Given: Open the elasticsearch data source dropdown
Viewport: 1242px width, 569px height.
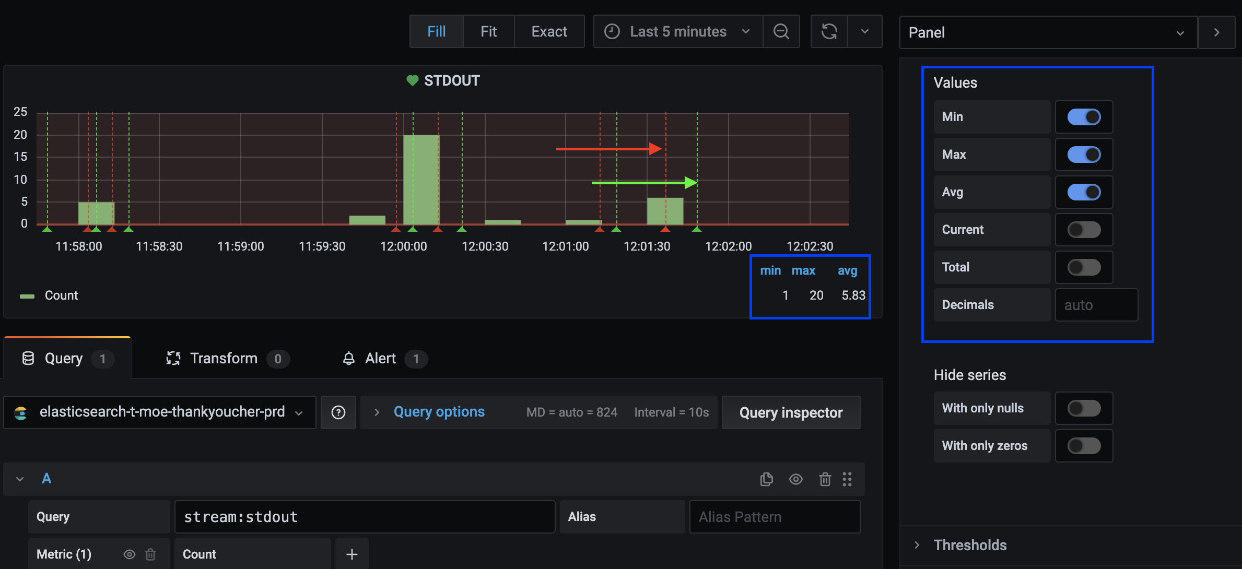Looking at the screenshot, I should pos(160,412).
